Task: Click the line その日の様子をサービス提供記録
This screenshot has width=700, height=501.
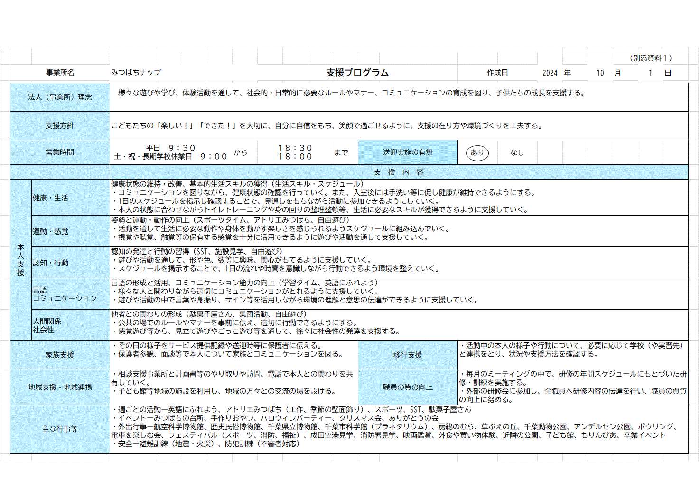Action: click(217, 346)
